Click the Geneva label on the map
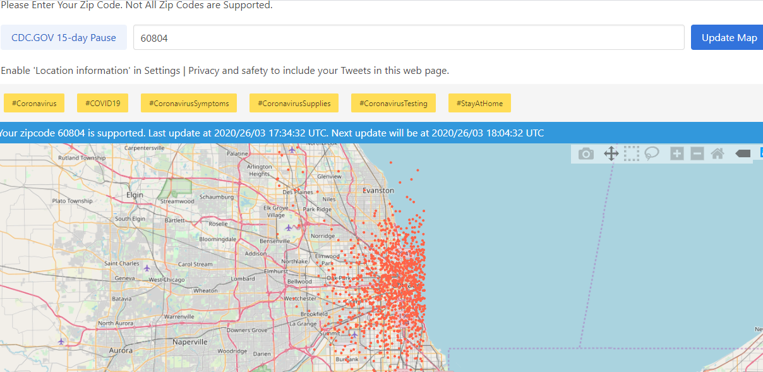This screenshot has width=763, height=372. click(x=125, y=278)
